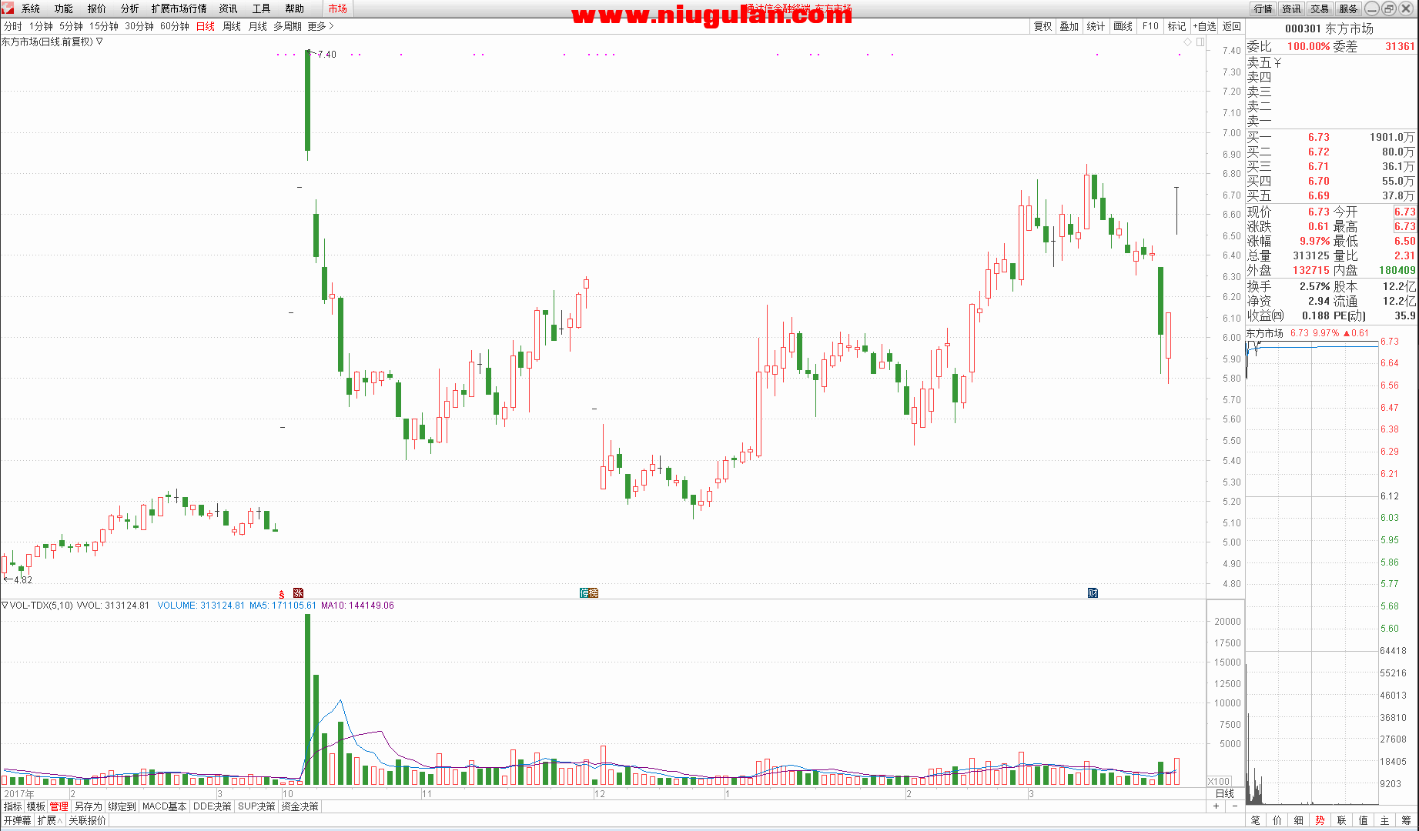Open the 画线 drawing tool
This screenshot has width=1419, height=831.
[1123, 26]
